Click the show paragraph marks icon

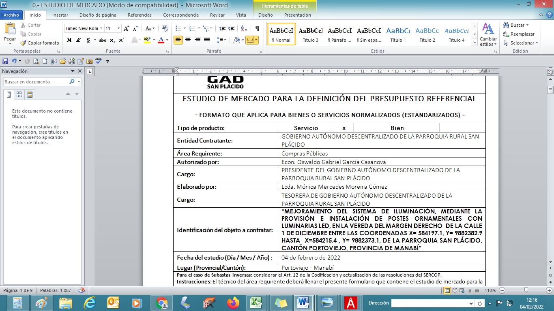pyautogui.click(x=257, y=28)
